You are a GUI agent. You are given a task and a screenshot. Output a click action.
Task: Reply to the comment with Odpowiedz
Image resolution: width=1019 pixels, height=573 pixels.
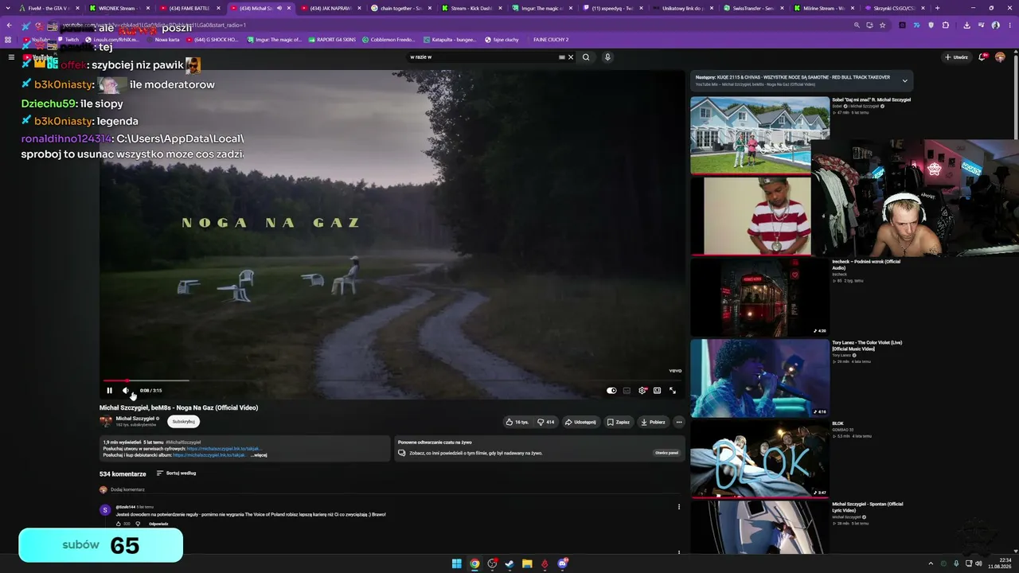tap(158, 524)
